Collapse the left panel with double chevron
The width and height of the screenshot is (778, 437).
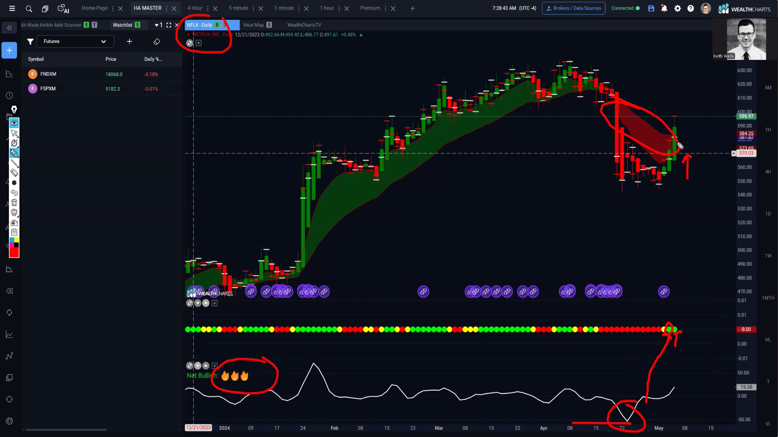9,28
